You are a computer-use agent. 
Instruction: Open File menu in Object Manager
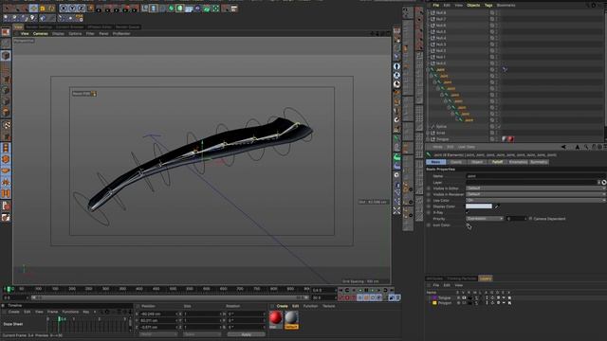coord(436,6)
